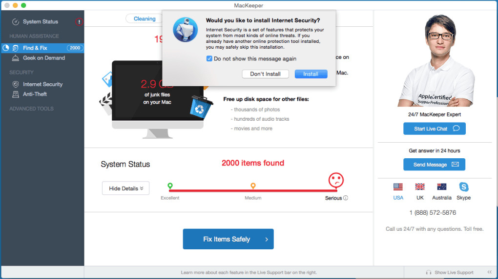Select the USA flag icon

coord(398,187)
